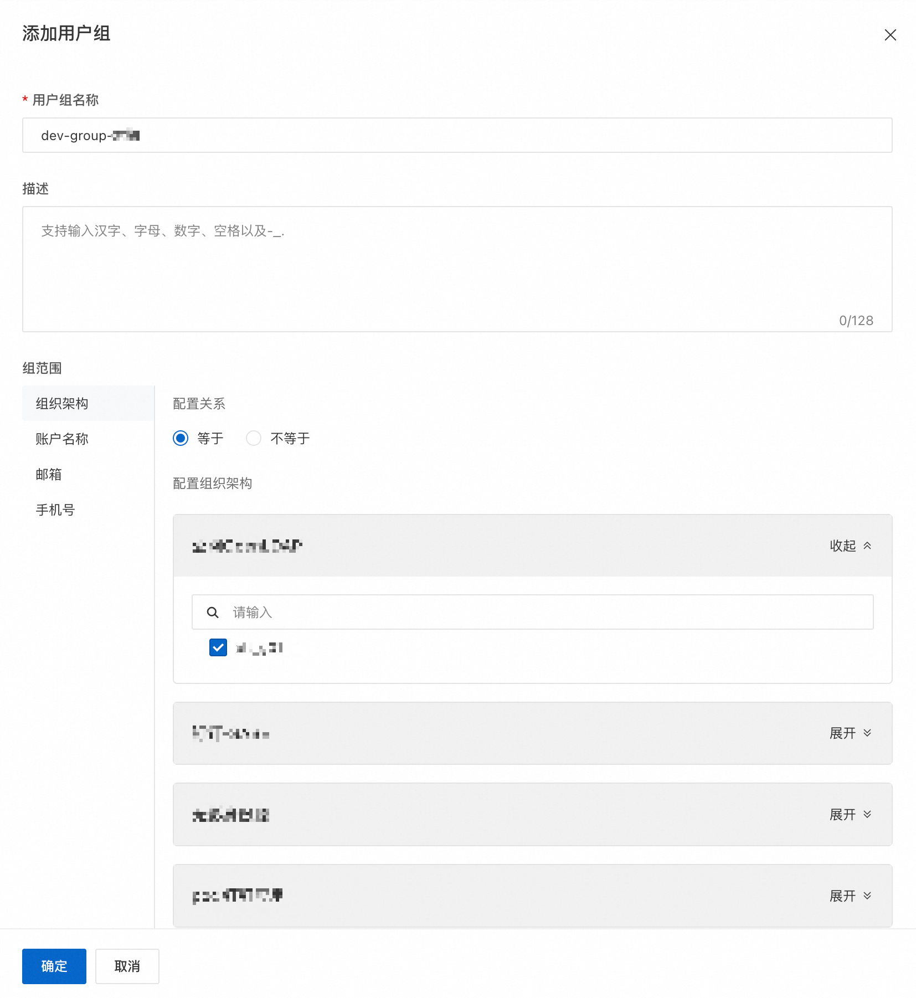Switch to the 邮箱 tab

point(49,474)
